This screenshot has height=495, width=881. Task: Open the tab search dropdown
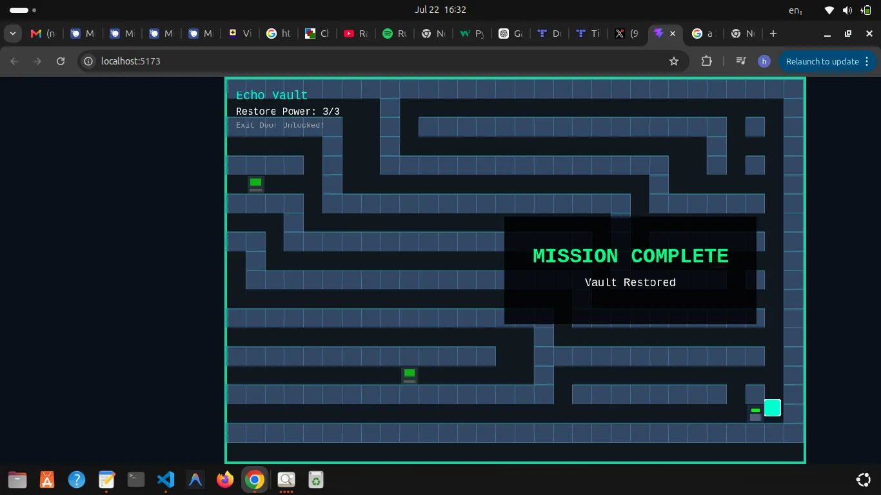(13, 34)
